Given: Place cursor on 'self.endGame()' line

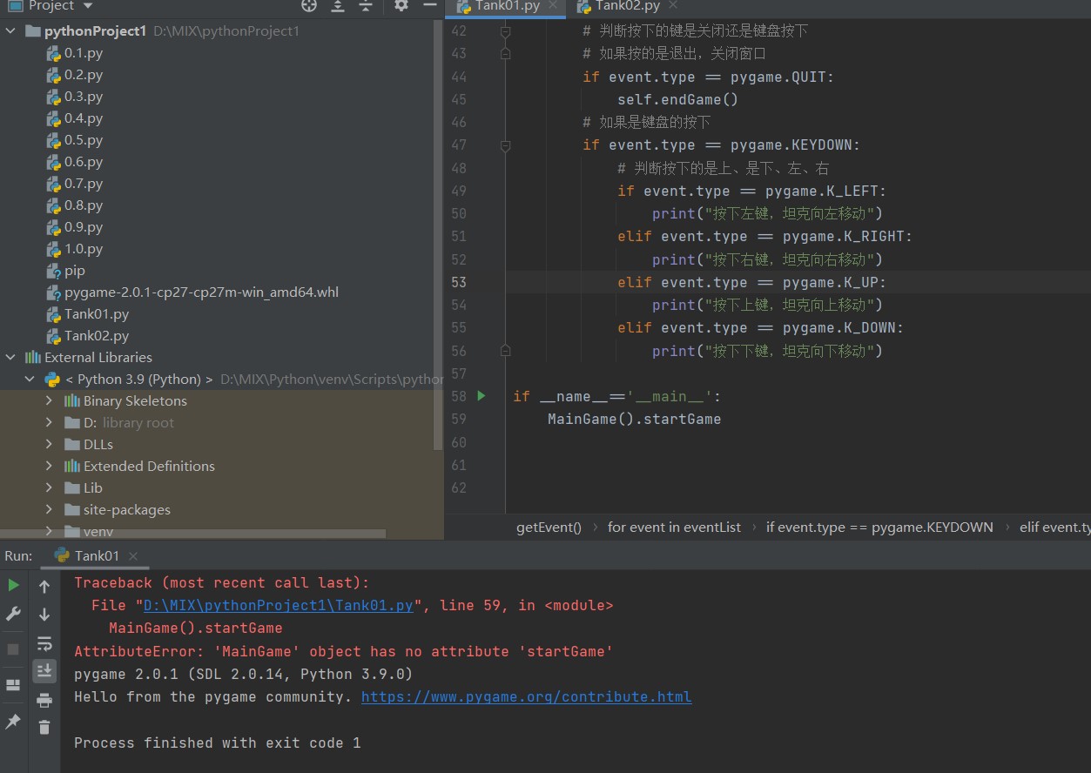Looking at the screenshot, I should coord(677,99).
